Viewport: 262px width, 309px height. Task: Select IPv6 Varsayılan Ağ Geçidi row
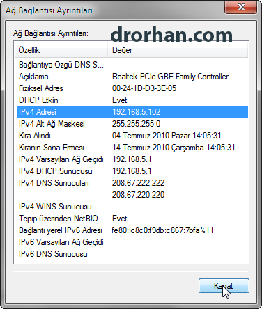click(x=132, y=242)
